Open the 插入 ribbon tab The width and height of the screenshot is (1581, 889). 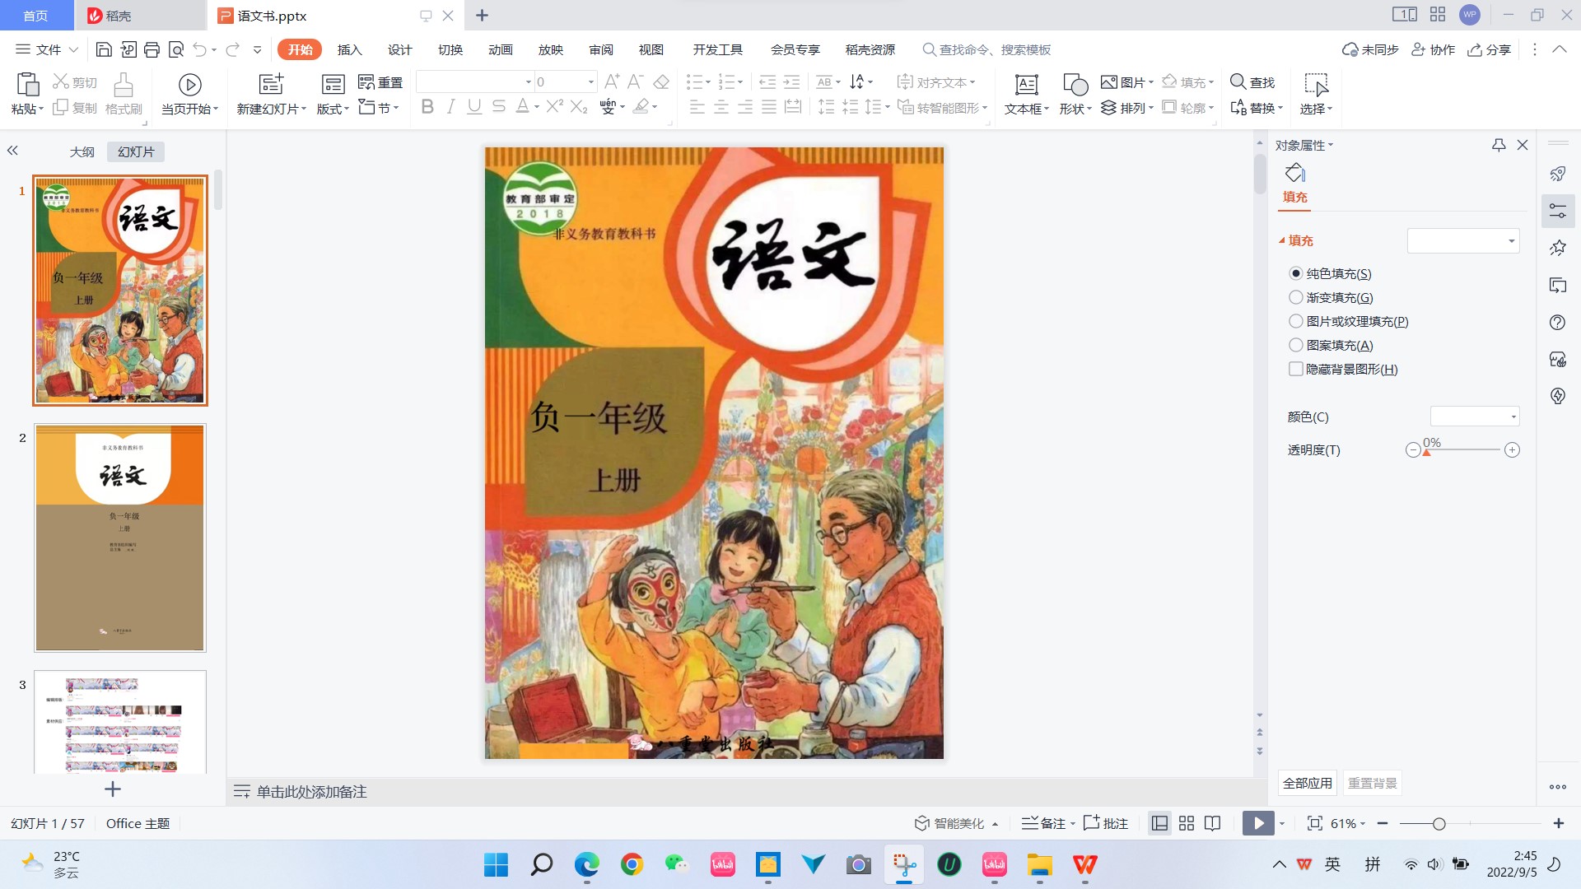349,49
